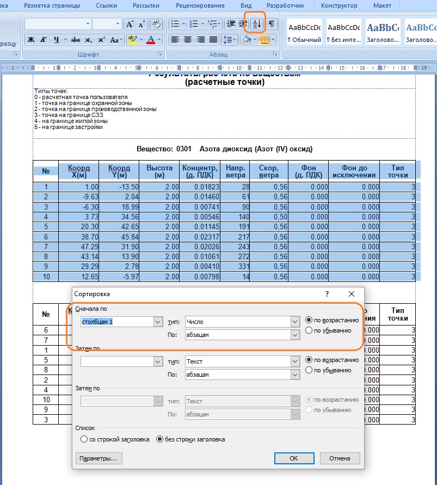Click the Clear Formatting icon
This screenshot has width=437, height=485.
point(156,24)
